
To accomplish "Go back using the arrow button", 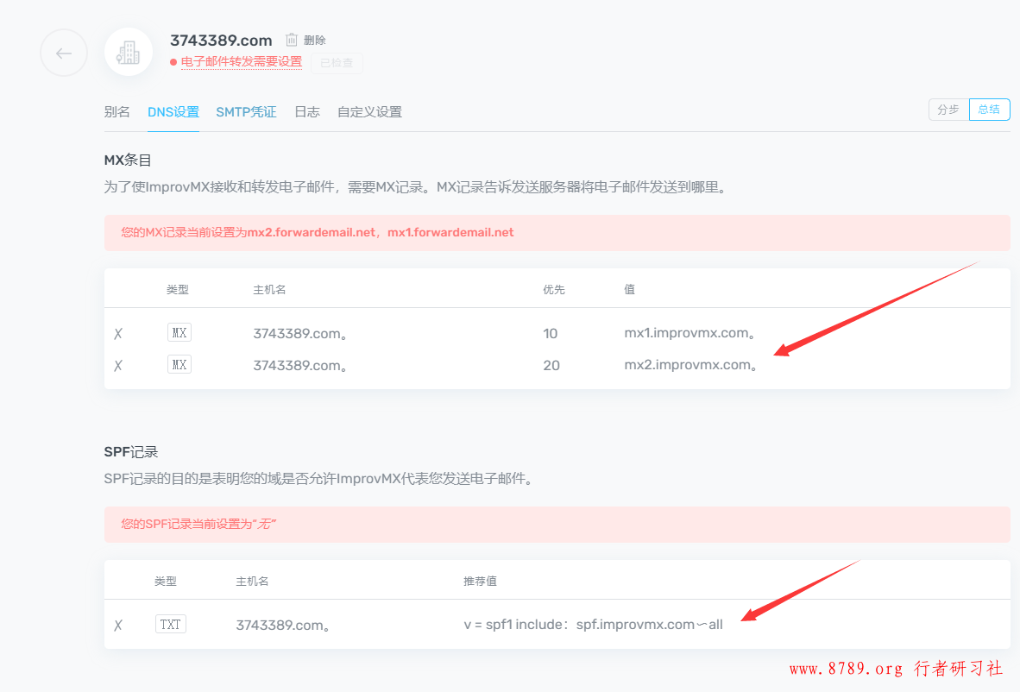I will tap(64, 53).
